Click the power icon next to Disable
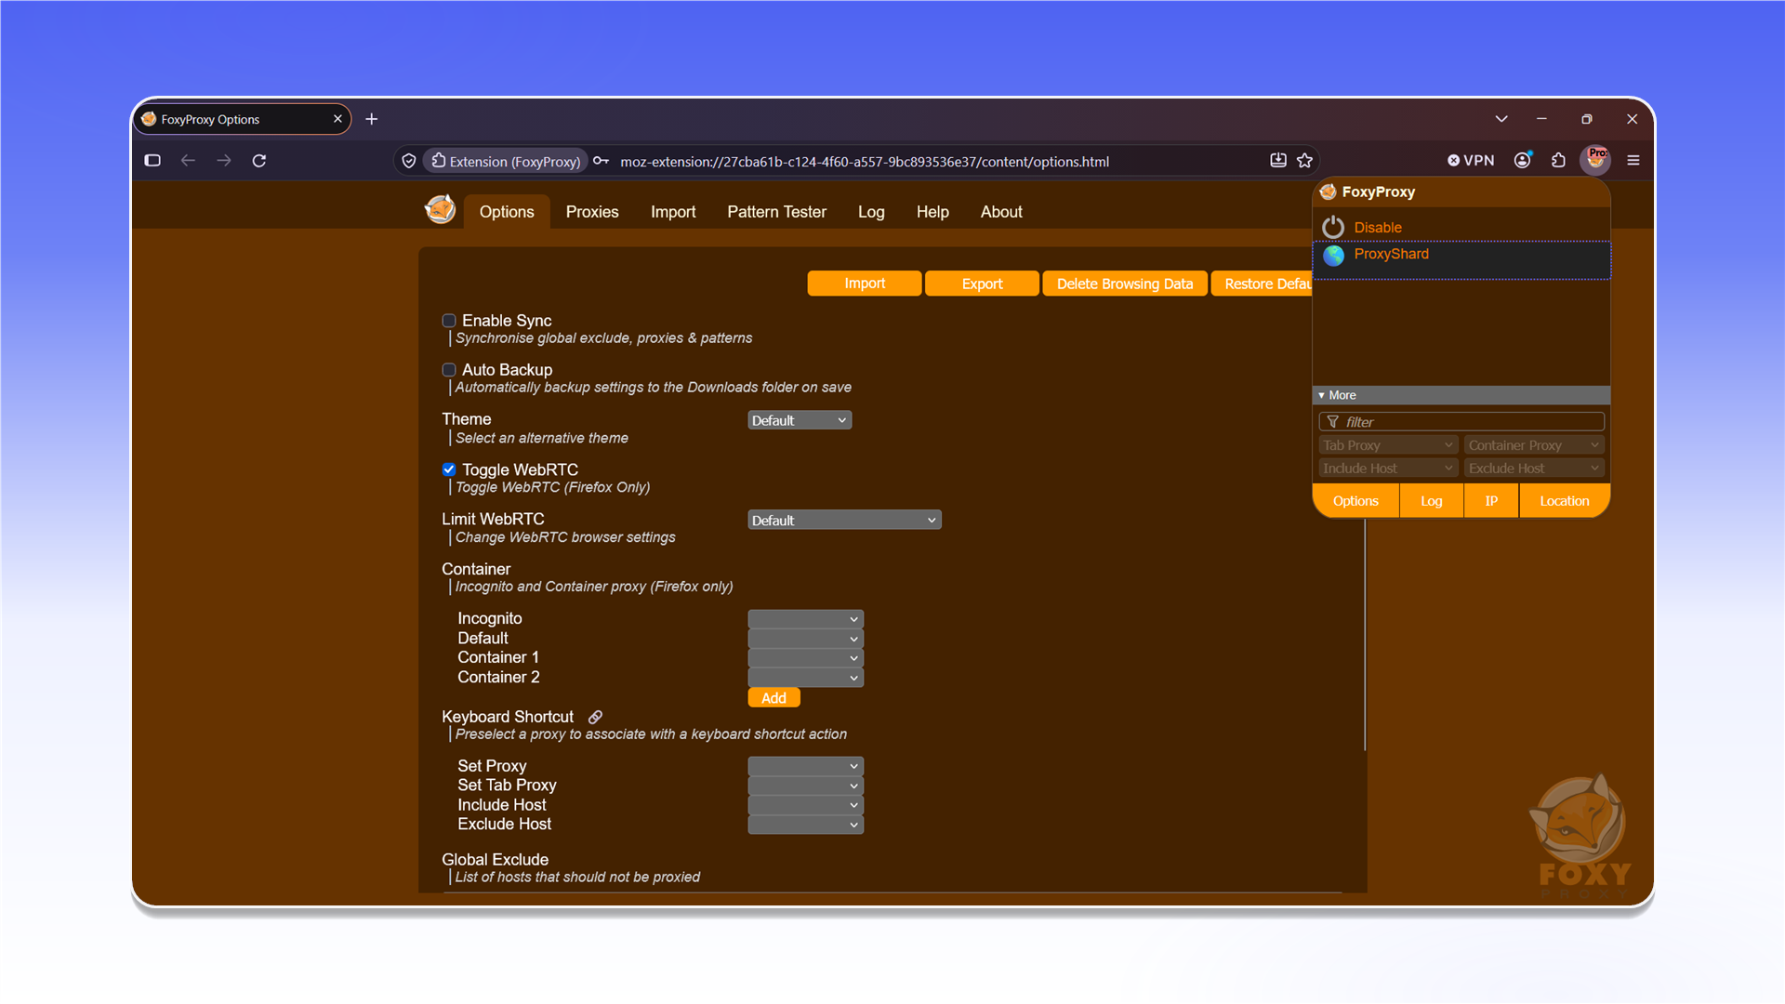This screenshot has height=1004, width=1785. click(x=1333, y=227)
